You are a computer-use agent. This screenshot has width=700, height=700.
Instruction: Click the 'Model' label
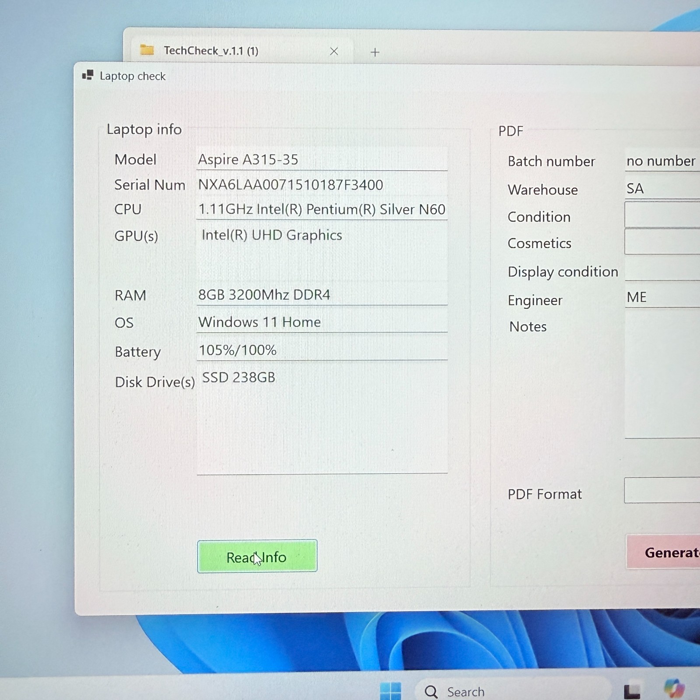tap(135, 159)
